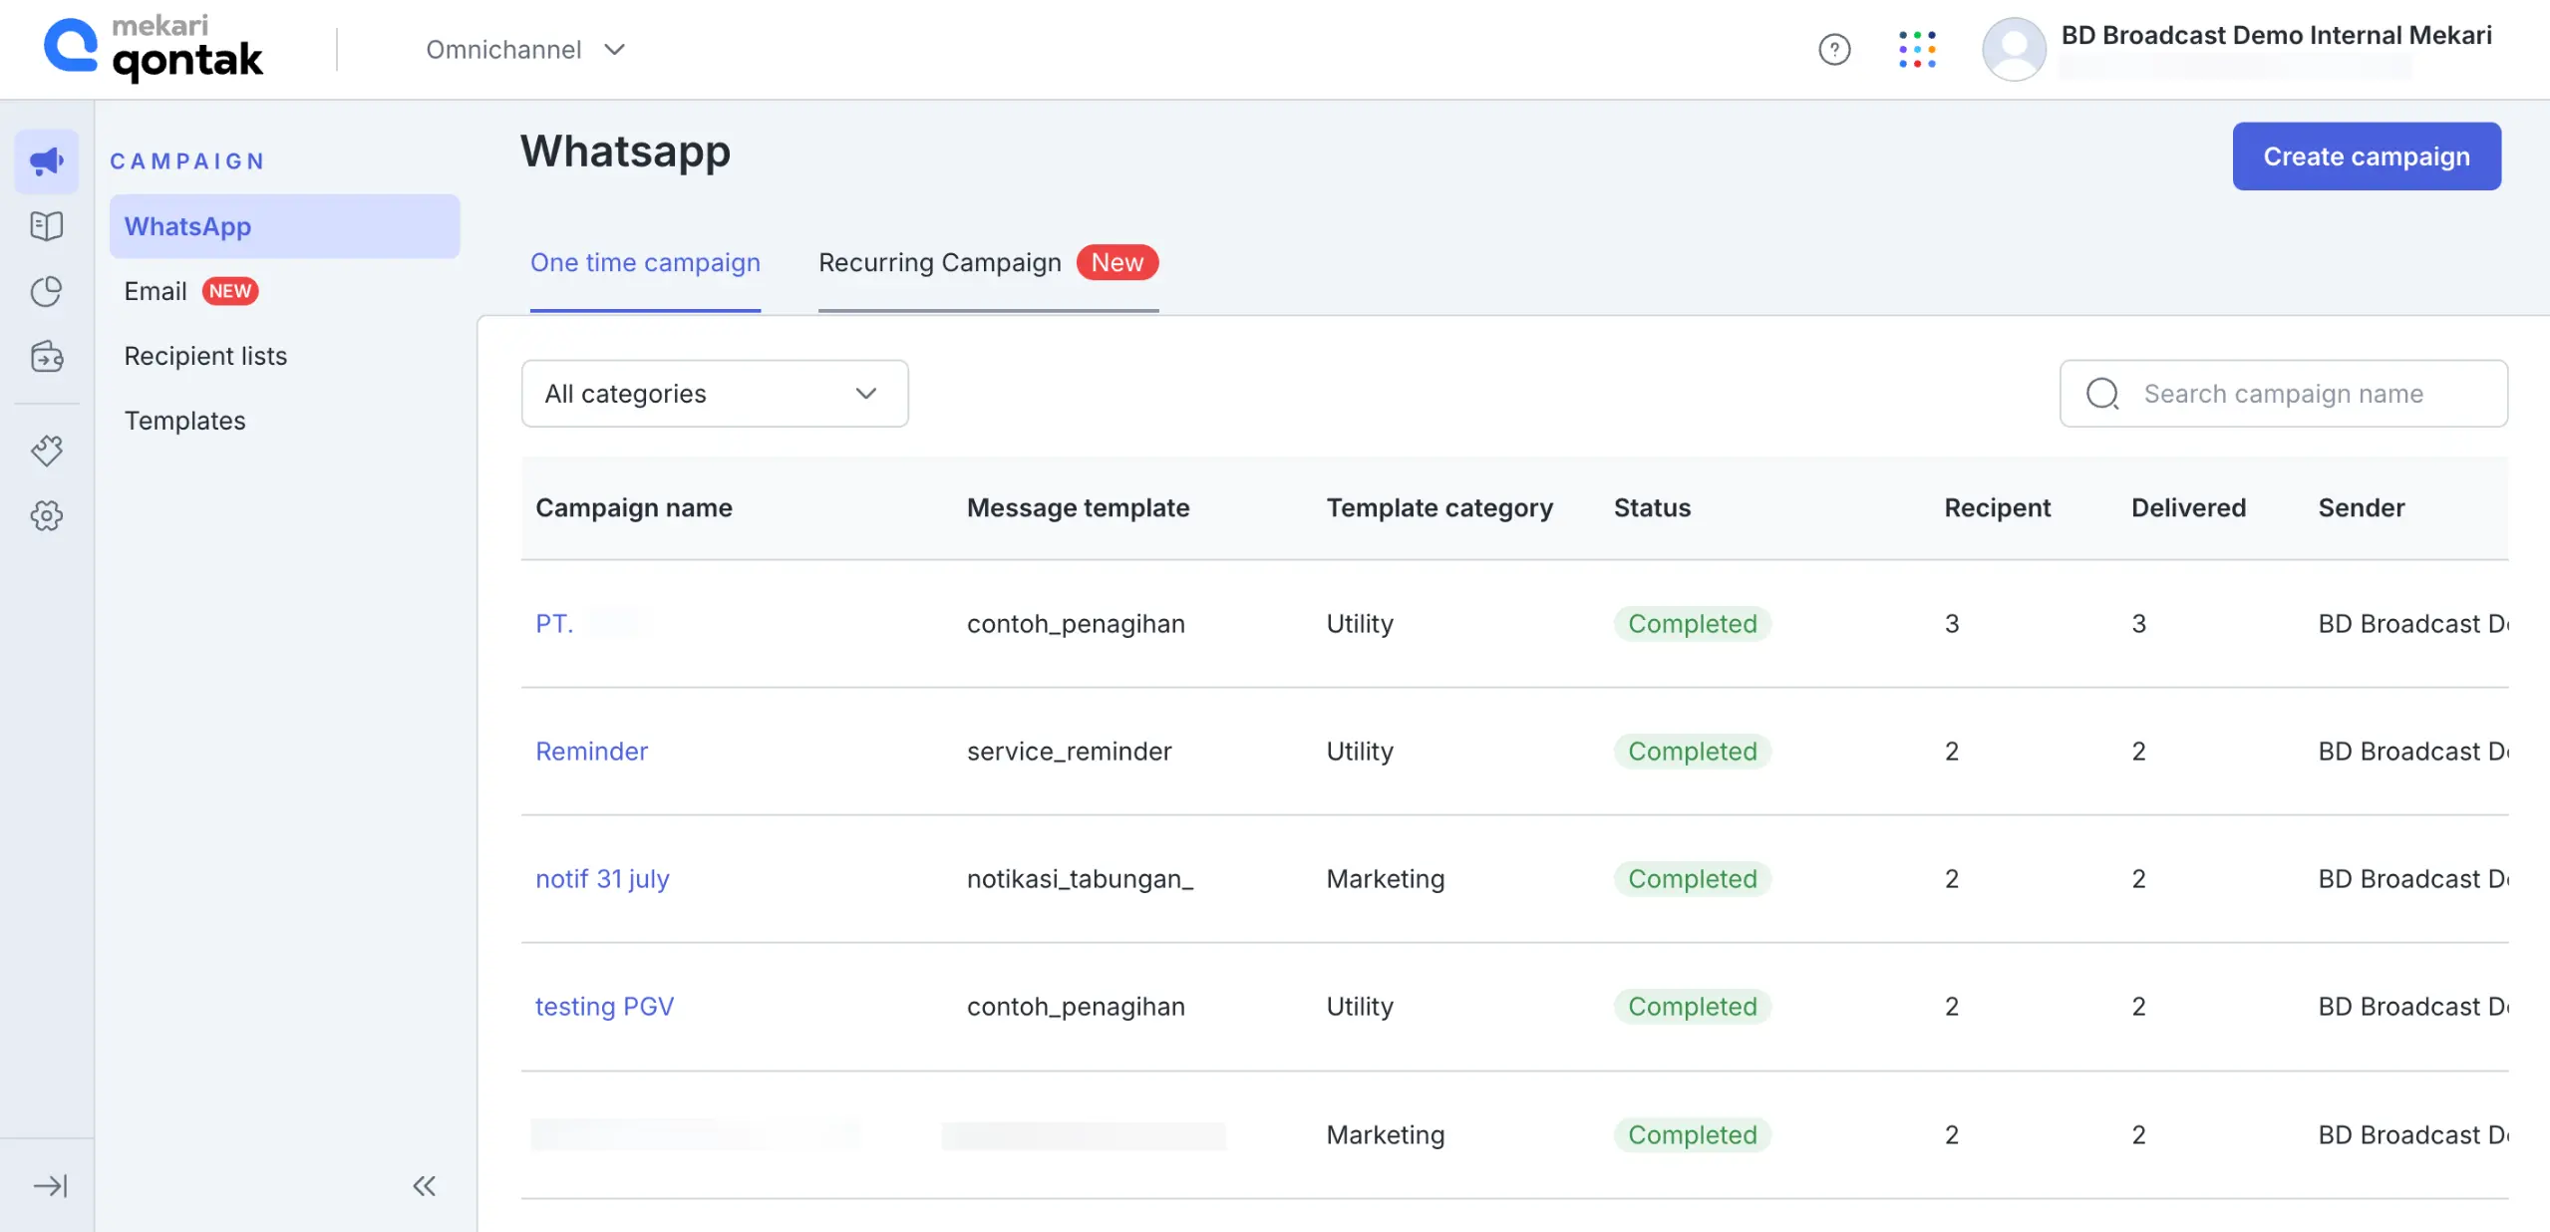This screenshot has width=2550, height=1232.
Task: Collapse the campaign sidebar using double chevrons
Action: (x=424, y=1186)
